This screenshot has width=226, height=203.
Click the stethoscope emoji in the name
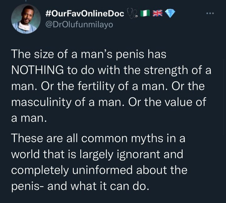coord(132,13)
